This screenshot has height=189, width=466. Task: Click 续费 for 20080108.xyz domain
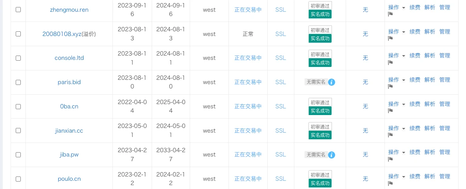coord(415,32)
